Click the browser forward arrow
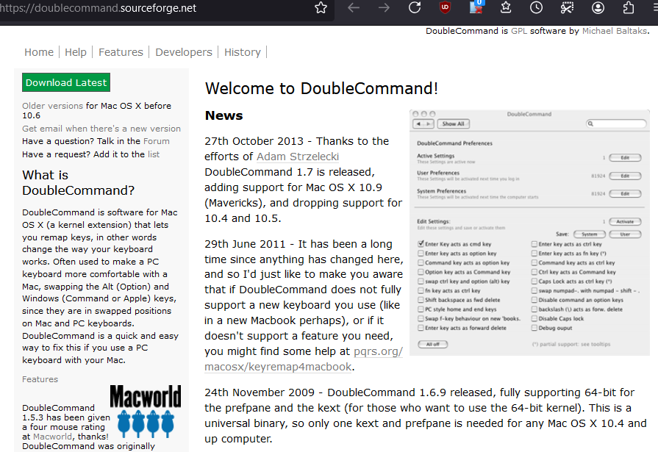The width and height of the screenshot is (658, 452). [384, 8]
